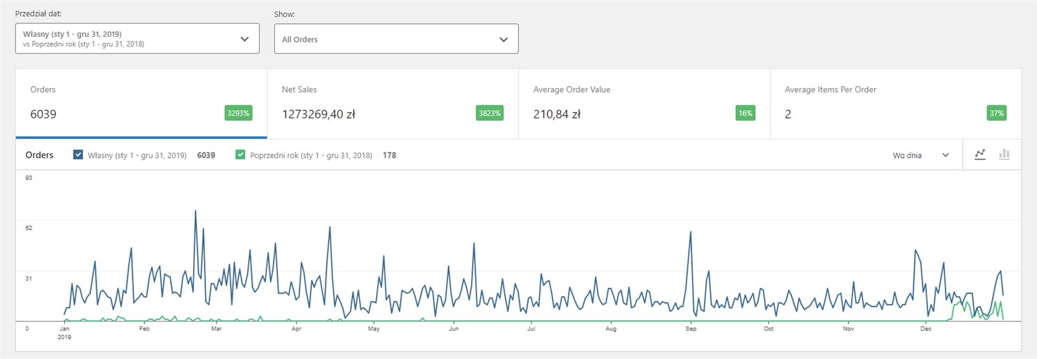Switch to line chart view icon

(980, 155)
